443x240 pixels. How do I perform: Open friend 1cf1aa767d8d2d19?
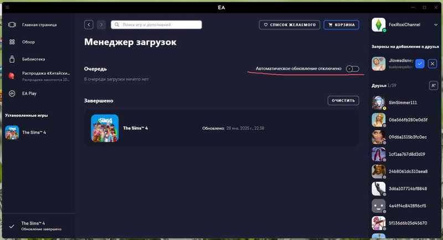click(407, 154)
